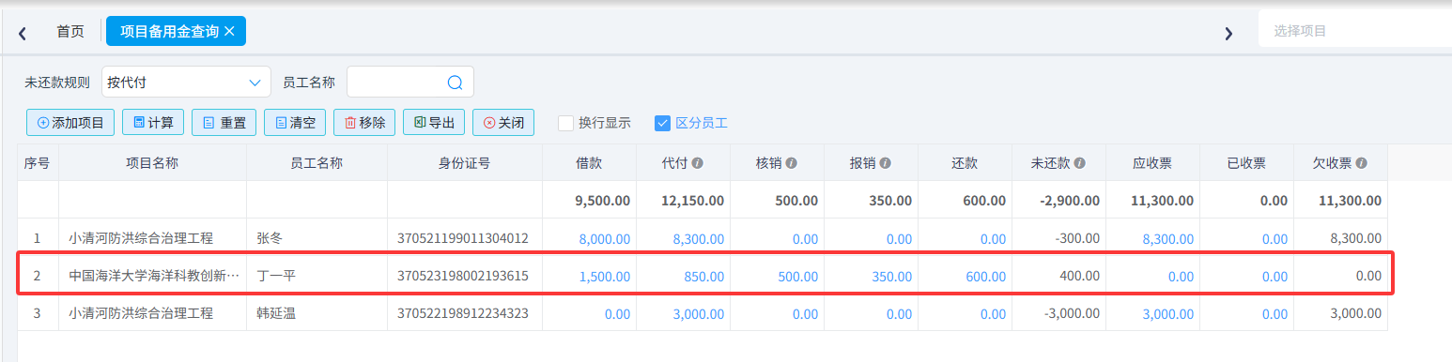Open the 未还款规则 dropdown

(x=186, y=83)
